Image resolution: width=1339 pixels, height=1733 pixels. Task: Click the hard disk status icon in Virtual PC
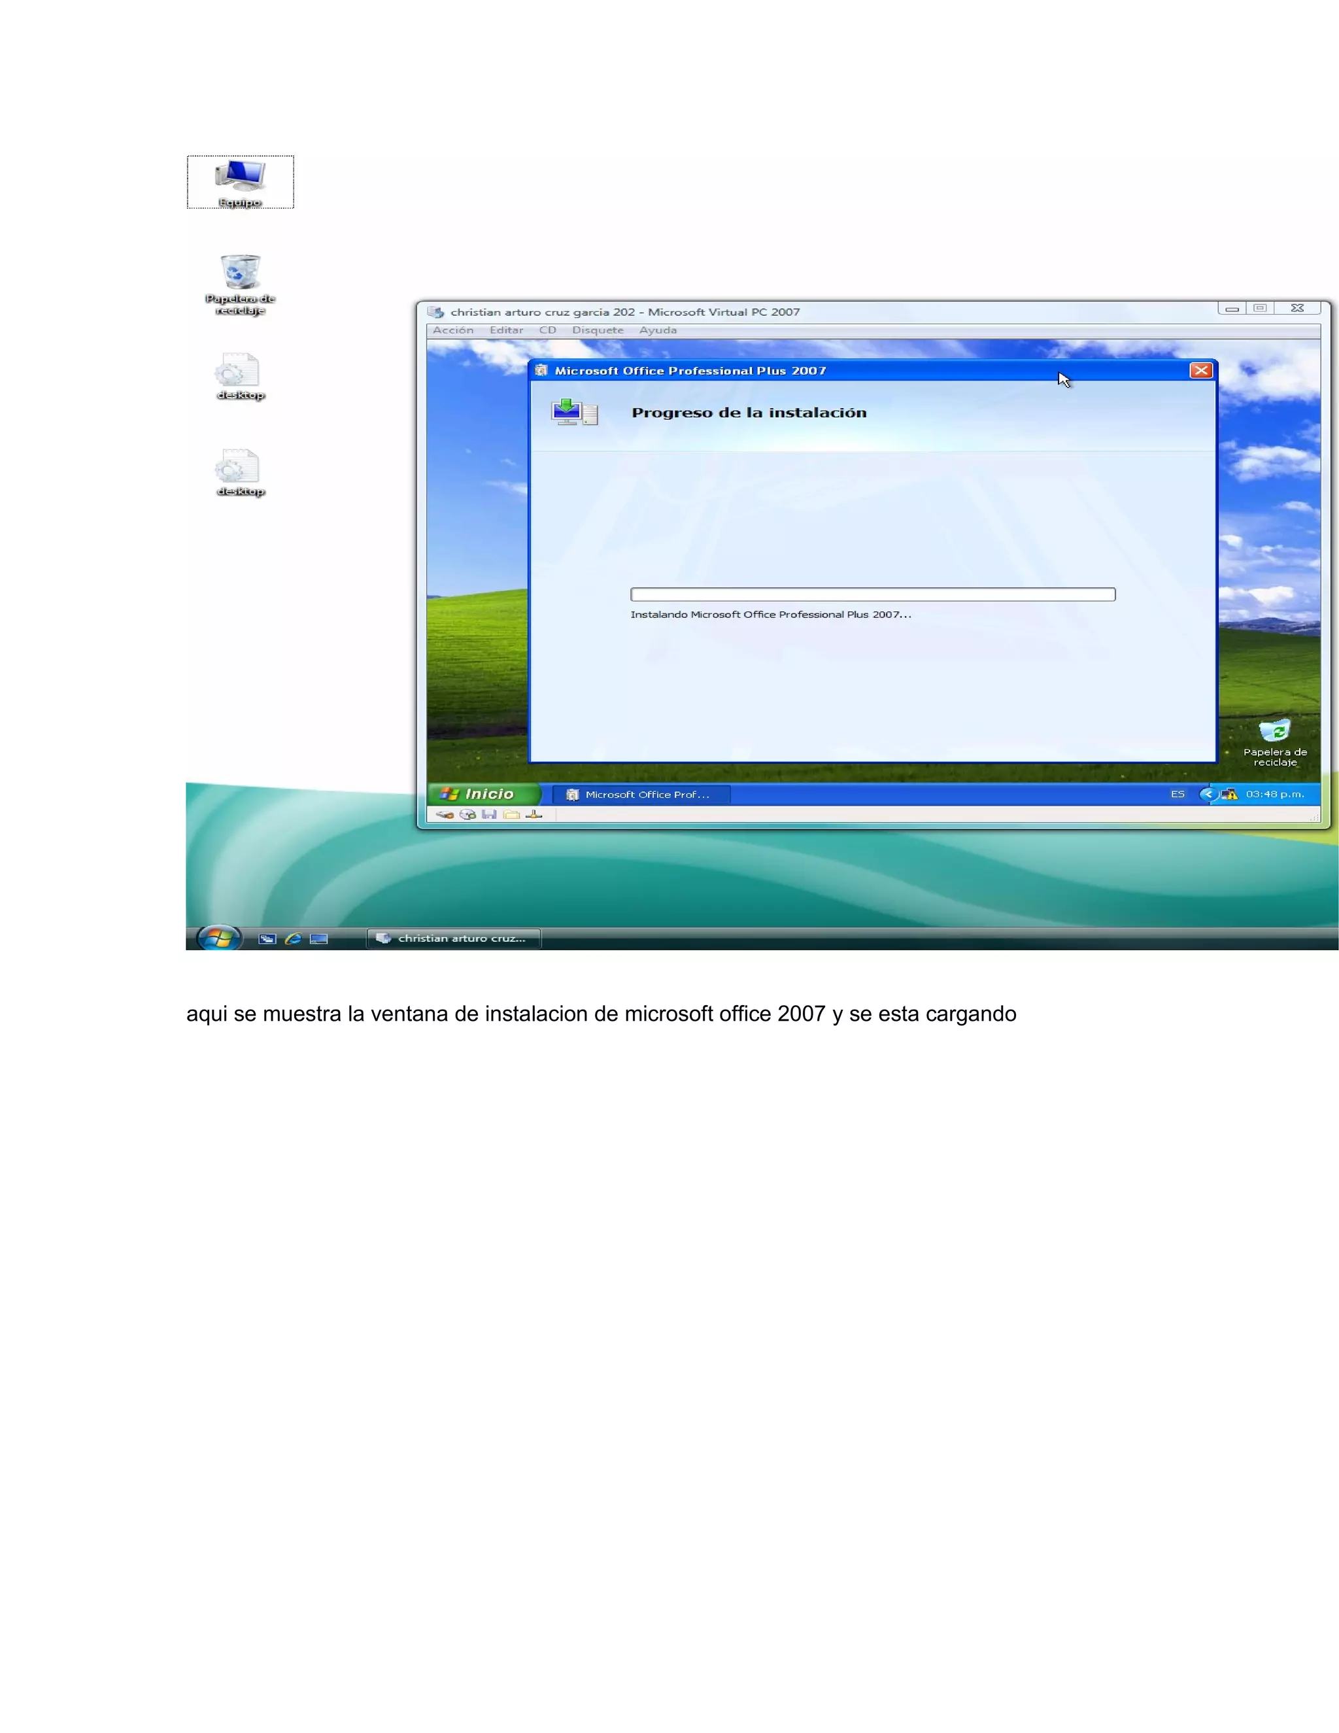click(x=444, y=814)
